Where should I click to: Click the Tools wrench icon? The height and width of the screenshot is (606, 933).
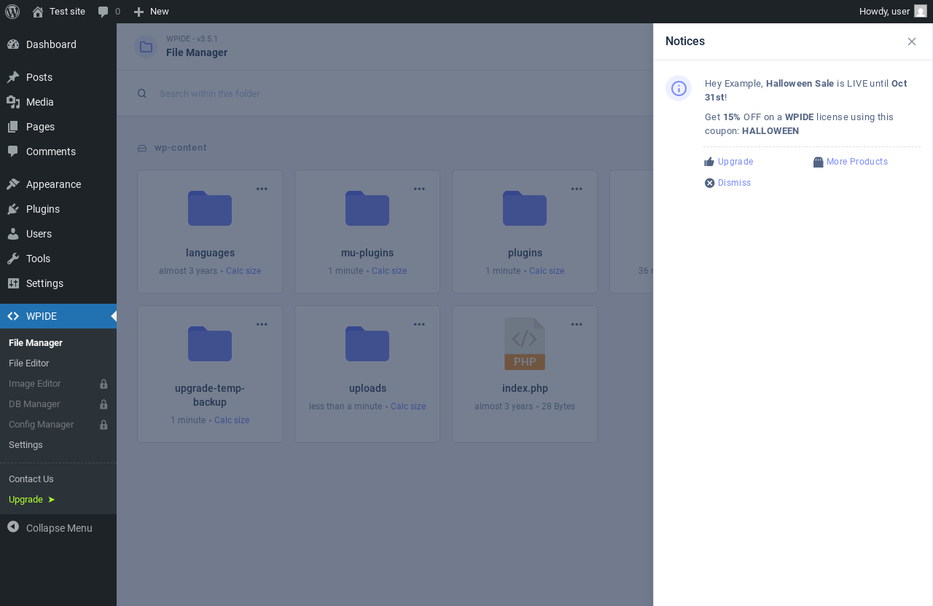(13, 259)
